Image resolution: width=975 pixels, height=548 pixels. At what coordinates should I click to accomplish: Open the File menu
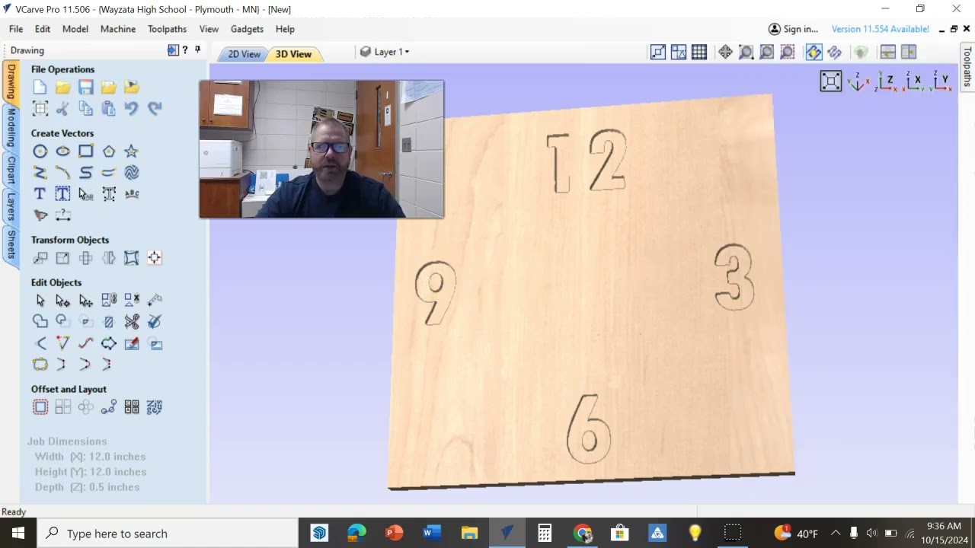[16, 29]
